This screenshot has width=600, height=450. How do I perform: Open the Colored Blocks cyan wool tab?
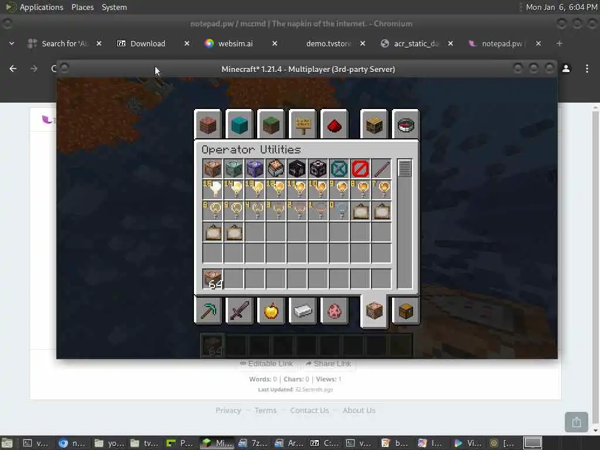240,124
